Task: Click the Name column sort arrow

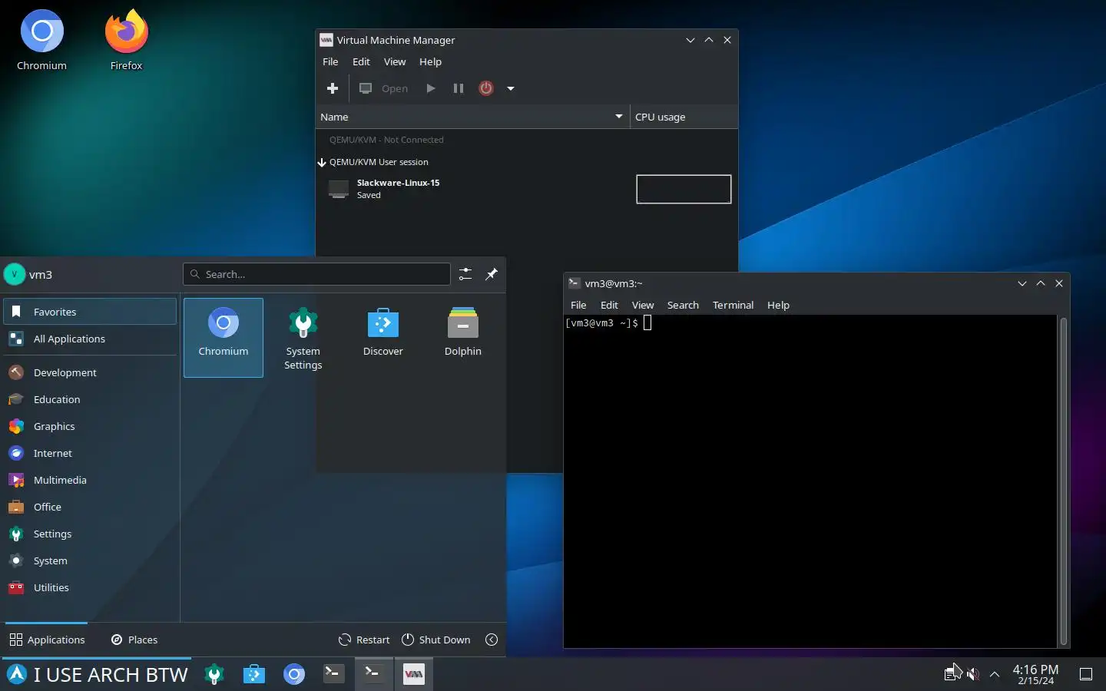Action: click(619, 117)
